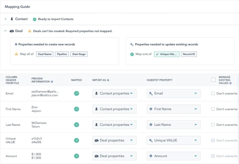Select the Deal Stage property tag
Viewport: 239px width, 164px height.
(79, 54)
